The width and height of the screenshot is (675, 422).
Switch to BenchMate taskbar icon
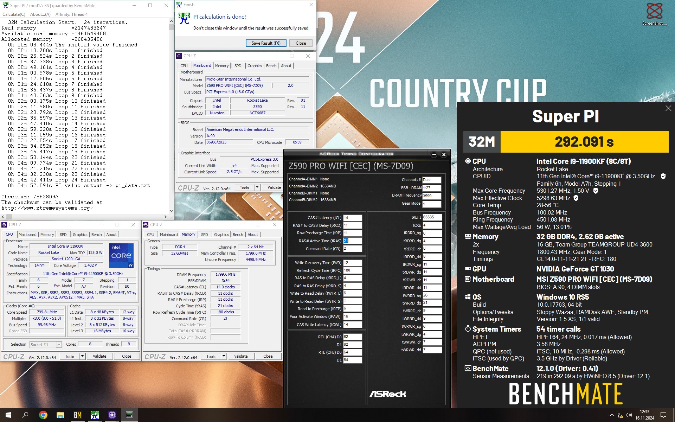pyautogui.click(x=78, y=415)
